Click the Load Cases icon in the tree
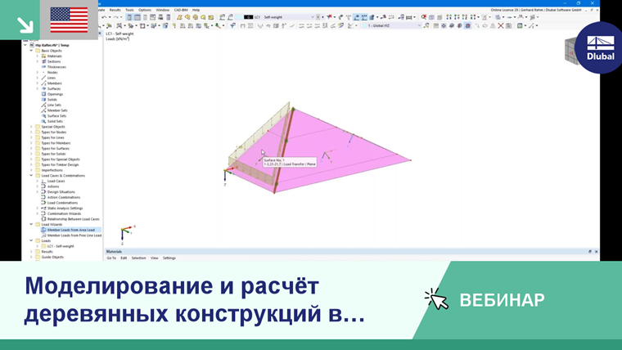This screenshot has width=622, height=350. point(43,182)
